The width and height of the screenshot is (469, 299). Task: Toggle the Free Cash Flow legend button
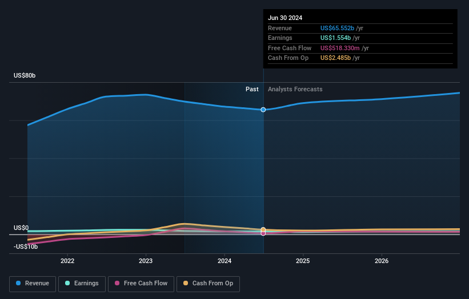pos(141,284)
